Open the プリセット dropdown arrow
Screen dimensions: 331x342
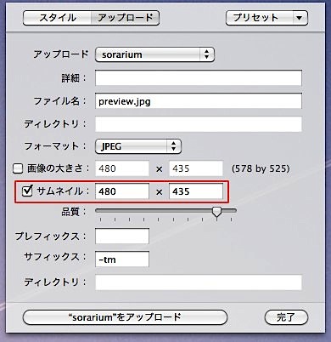point(300,18)
